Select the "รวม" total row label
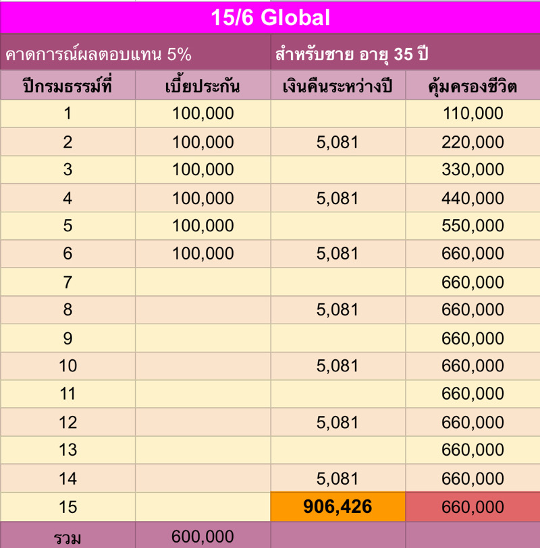This screenshot has width=540, height=548. (67, 536)
